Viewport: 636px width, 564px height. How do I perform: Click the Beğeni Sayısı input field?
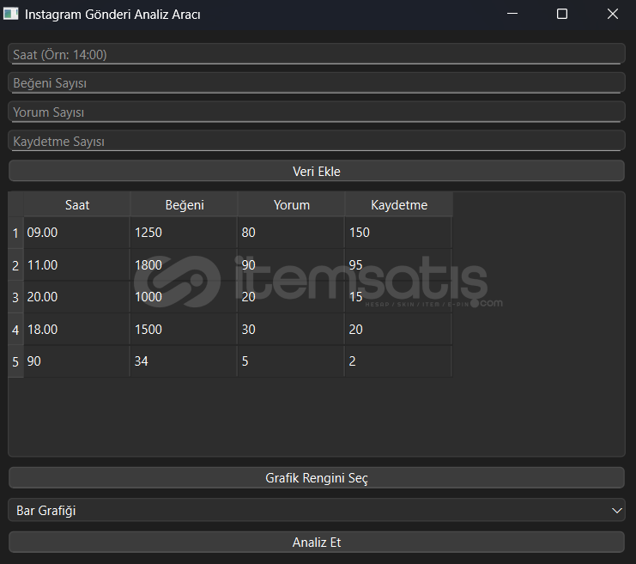click(x=317, y=82)
